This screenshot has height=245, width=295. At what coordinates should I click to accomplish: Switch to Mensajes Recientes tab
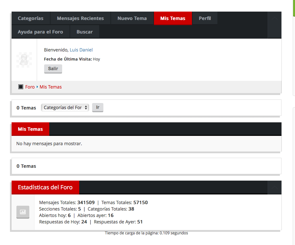click(80, 18)
